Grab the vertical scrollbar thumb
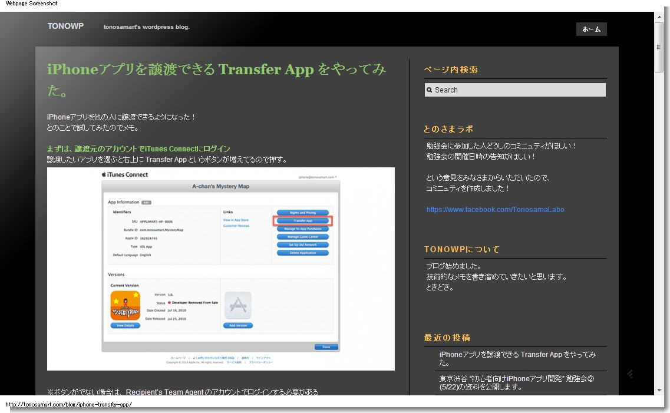670x413 pixels. [659, 47]
